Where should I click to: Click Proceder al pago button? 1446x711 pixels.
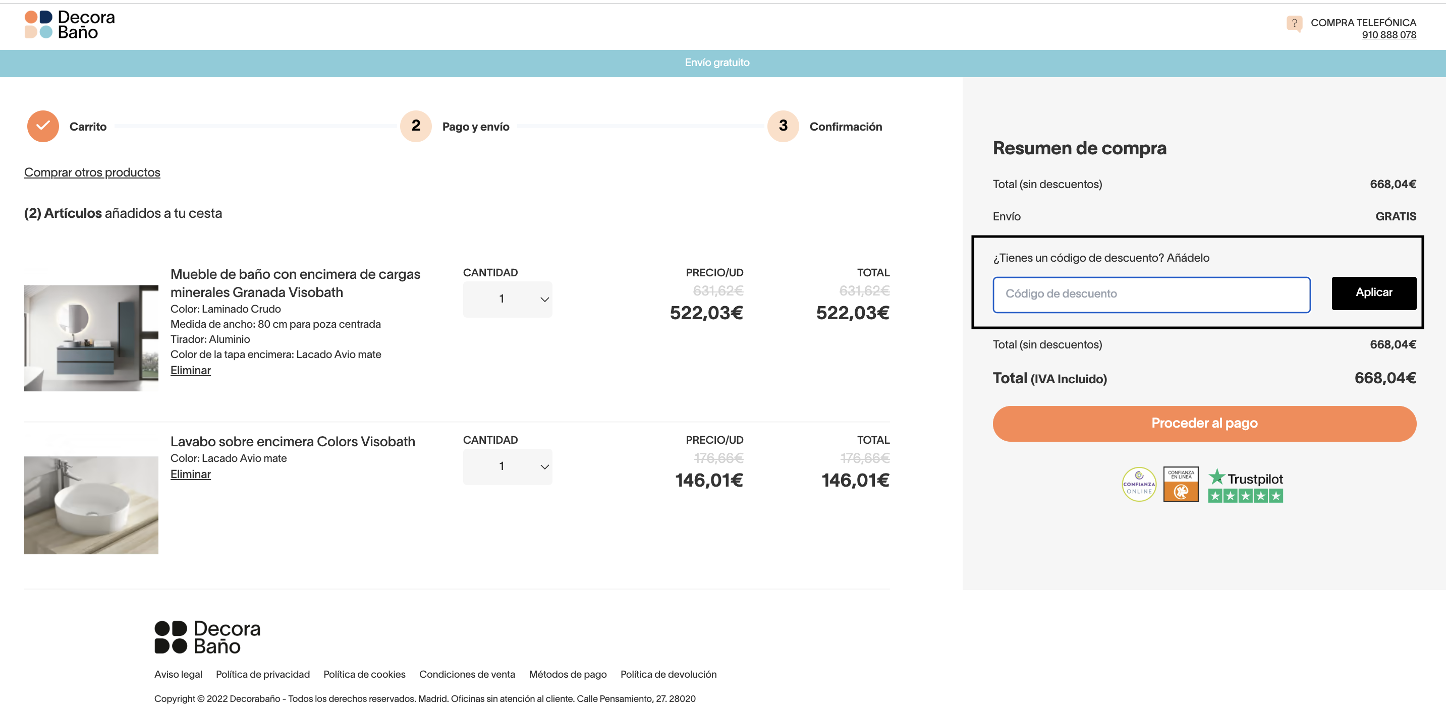tap(1204, 423)
